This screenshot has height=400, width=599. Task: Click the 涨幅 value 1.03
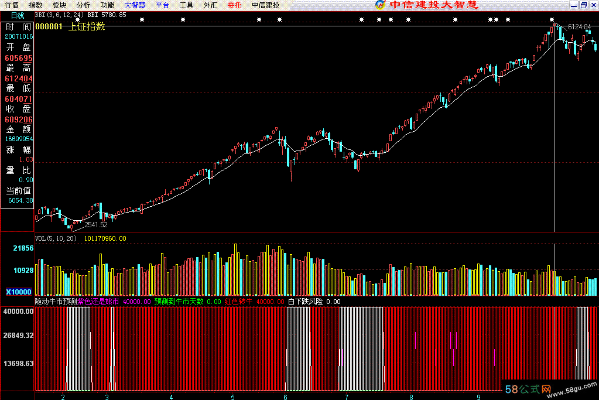26,159
